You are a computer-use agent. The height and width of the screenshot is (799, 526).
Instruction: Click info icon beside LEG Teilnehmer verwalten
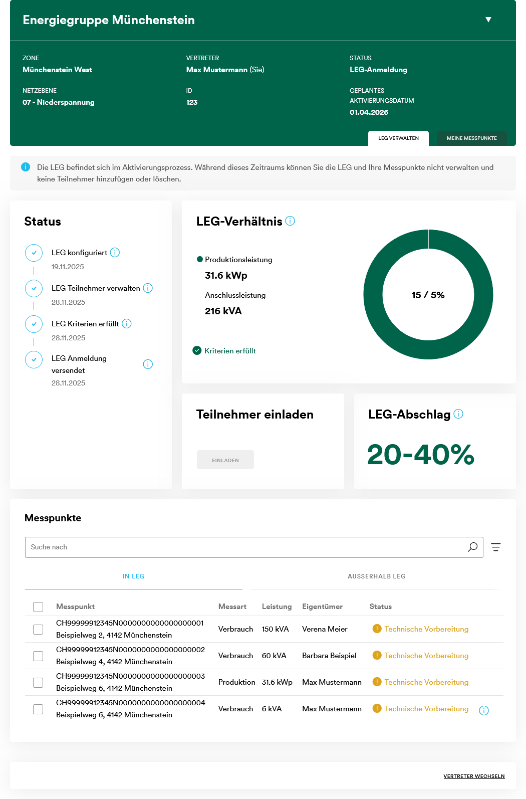pos(148,288)
